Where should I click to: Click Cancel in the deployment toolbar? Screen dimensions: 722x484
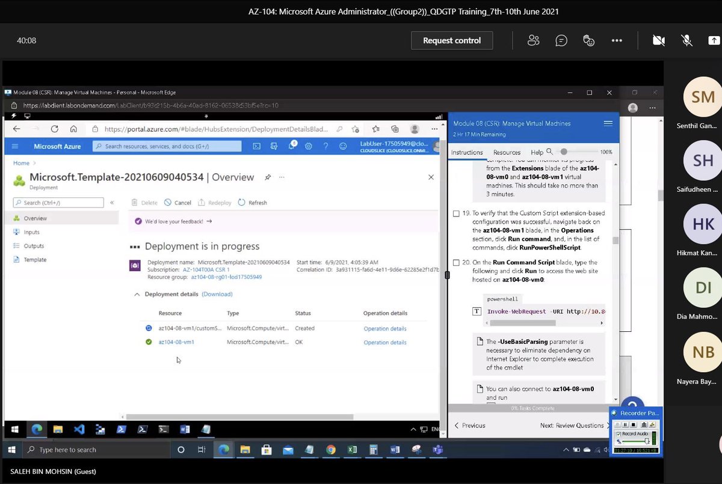coord(177,203)
